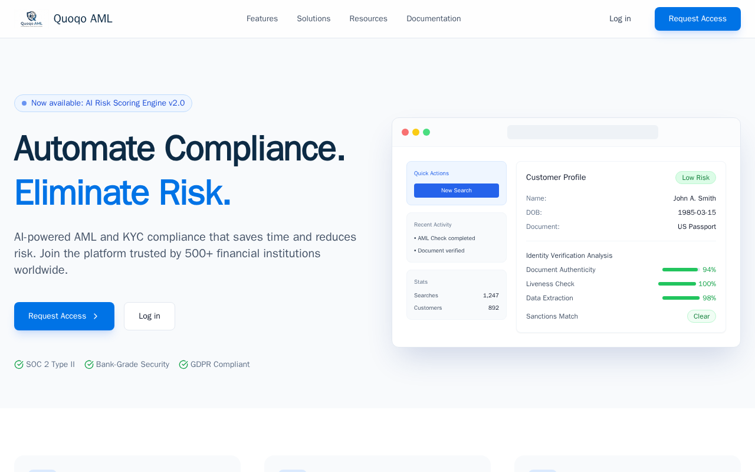This screenshot has height=472, width=755.
Task: Open the Solutions menu item
Action: [314, 19]
